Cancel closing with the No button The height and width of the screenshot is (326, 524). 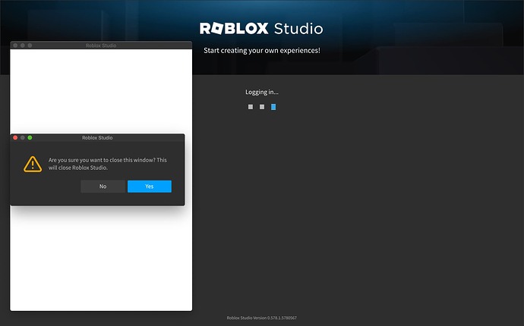click(103, 187)
